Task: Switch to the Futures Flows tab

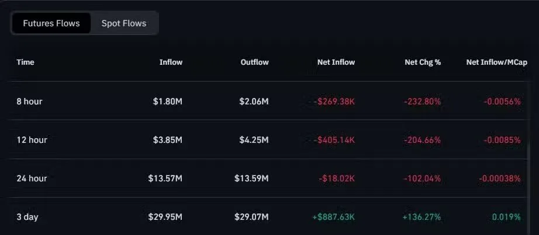Action: pyautogui.click(x=51, y=23)
